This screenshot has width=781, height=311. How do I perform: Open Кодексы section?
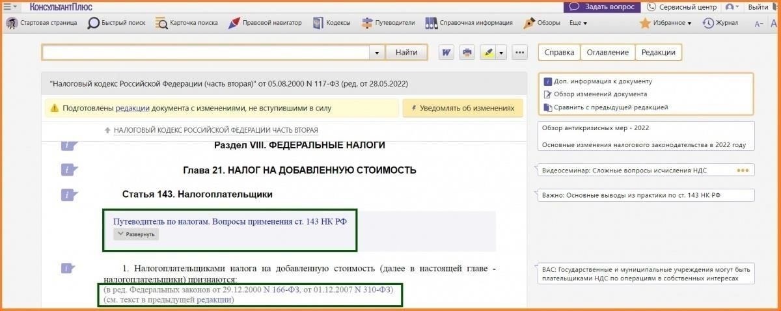click(x=331, y=23)
